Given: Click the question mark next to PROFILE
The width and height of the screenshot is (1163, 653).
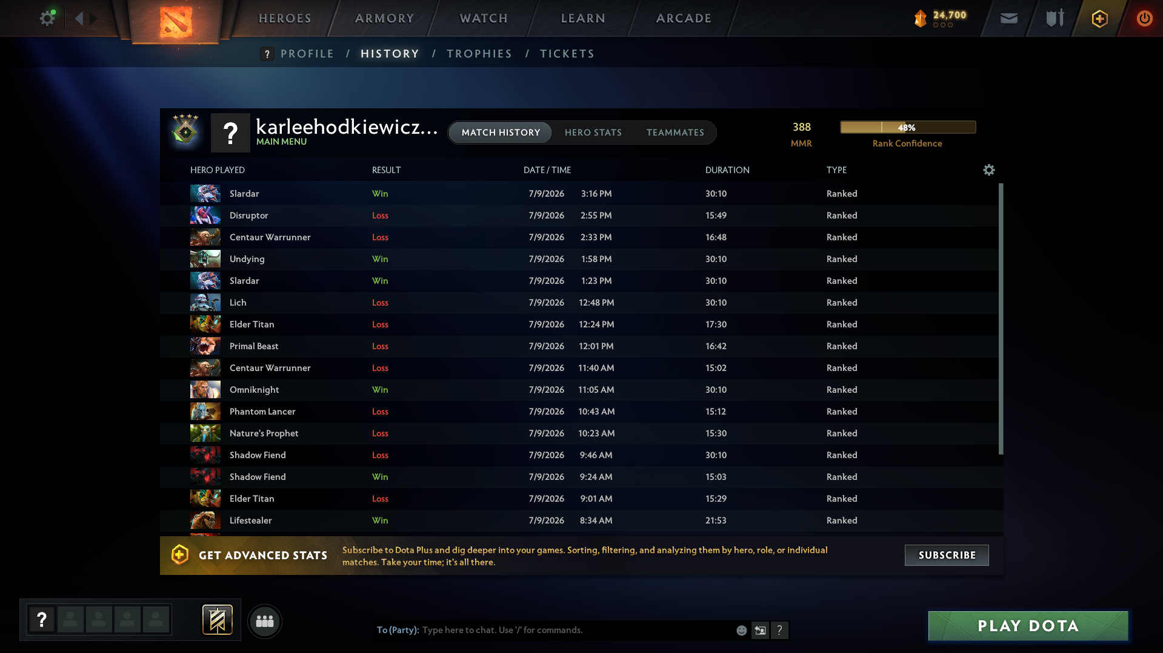Looking at the screenshot, I should click(x=267, y=54).
